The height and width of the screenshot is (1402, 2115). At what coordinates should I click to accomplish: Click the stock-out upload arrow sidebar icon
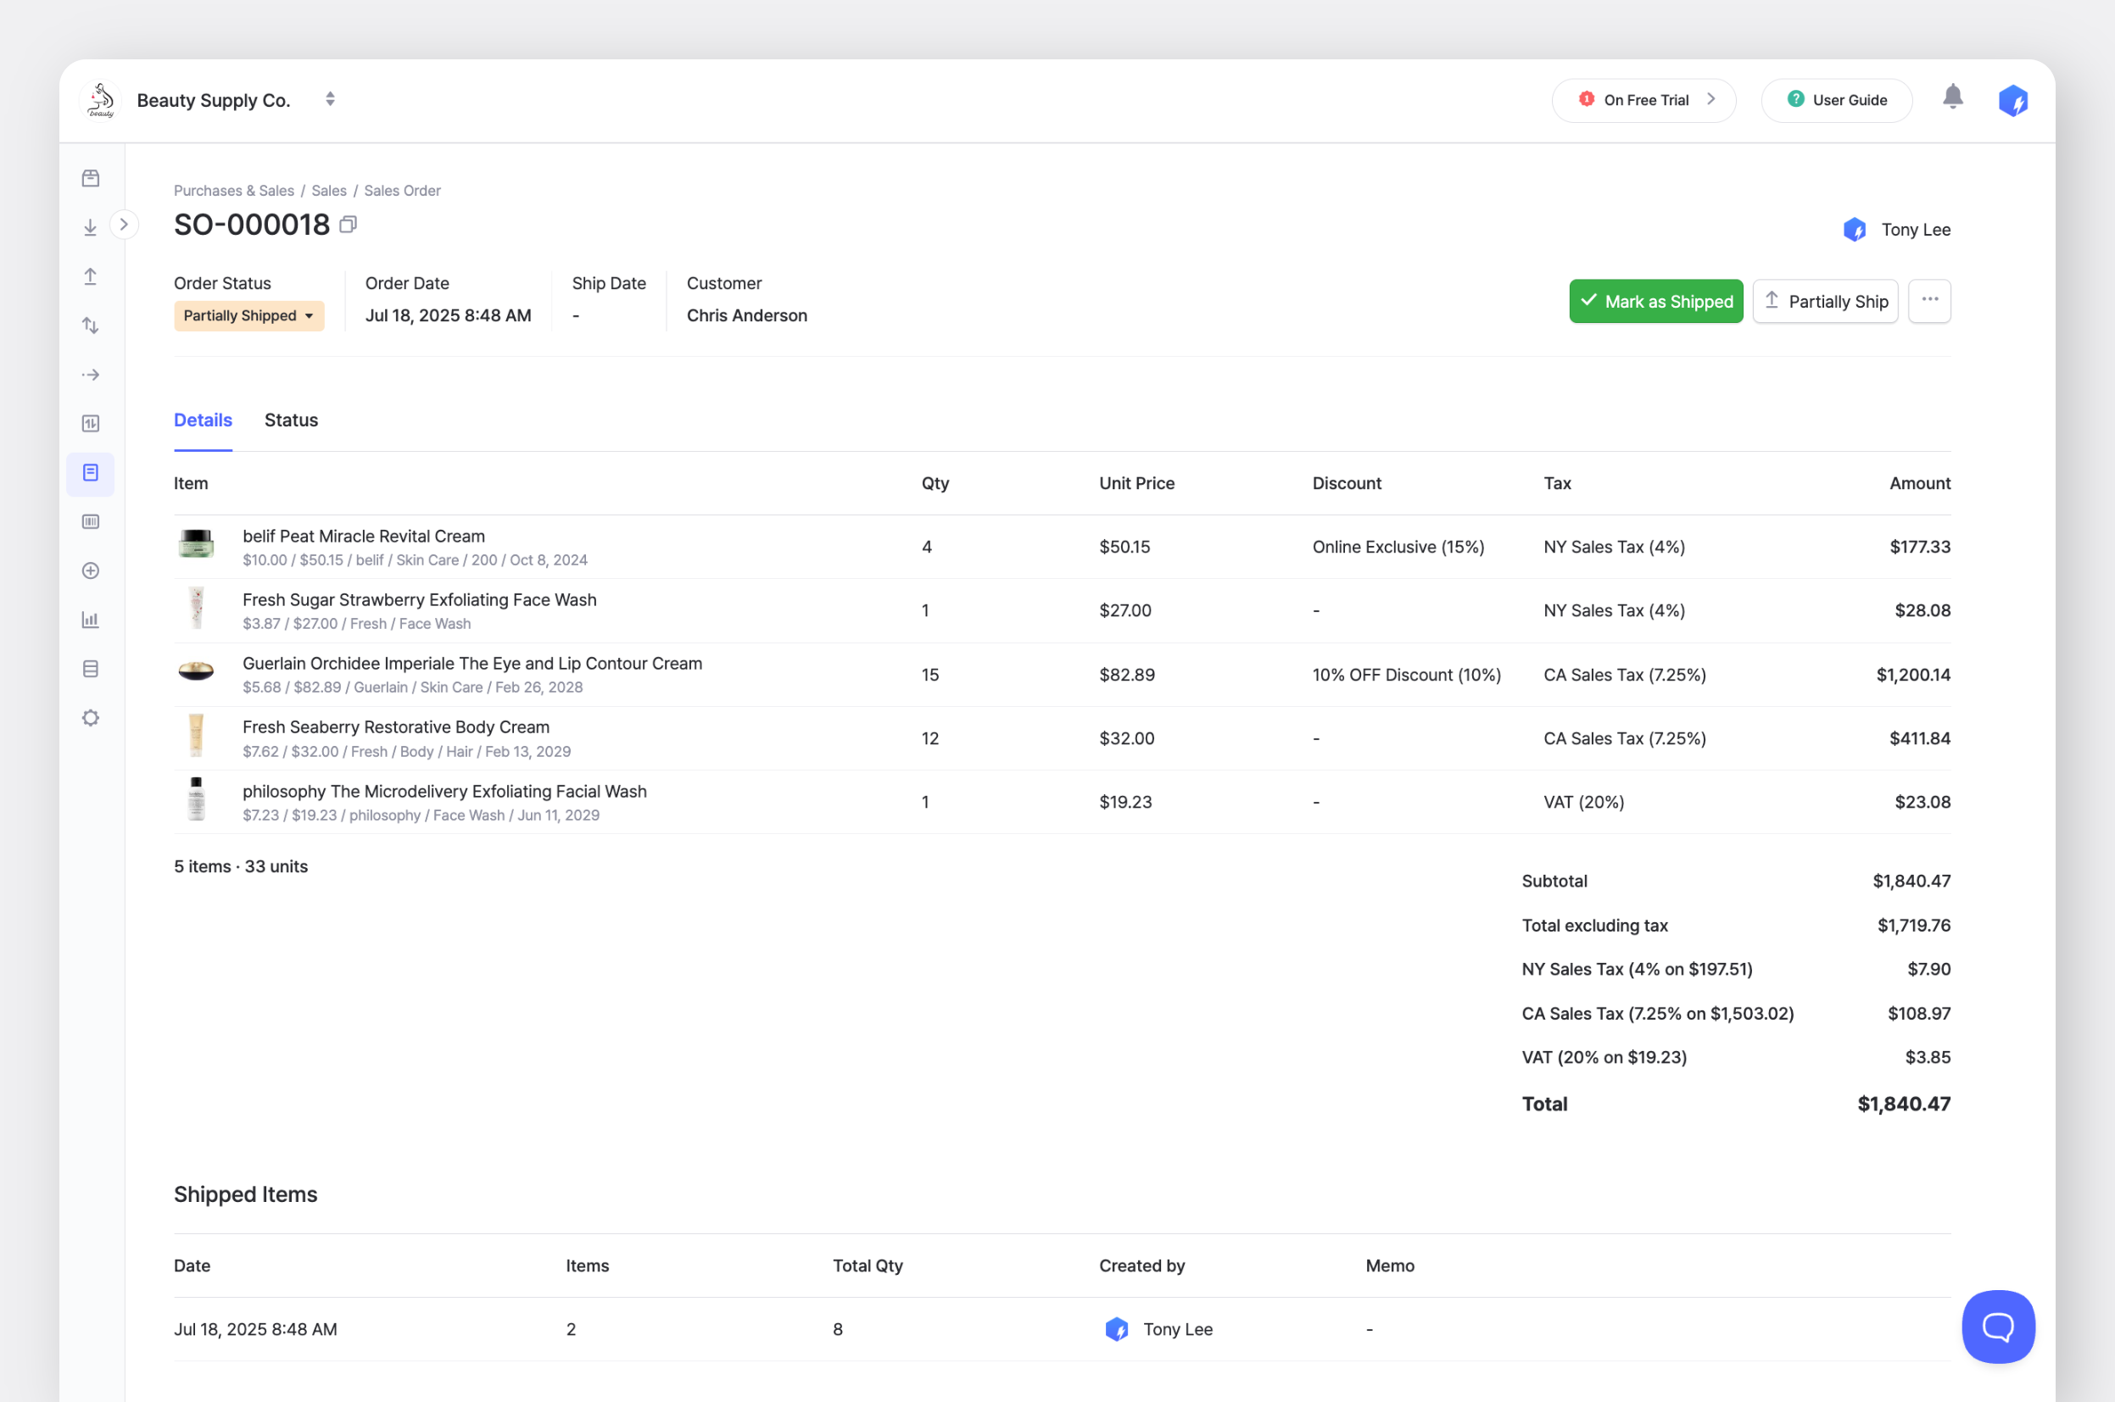point(91,276)
